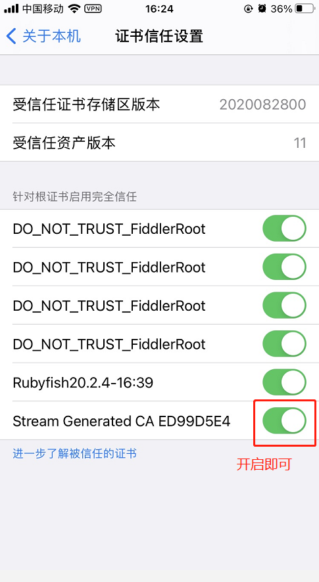This screenshot has width=319, height=582.
Task: Tap the alarm clock status icon
Action: [x=262, y=9]
